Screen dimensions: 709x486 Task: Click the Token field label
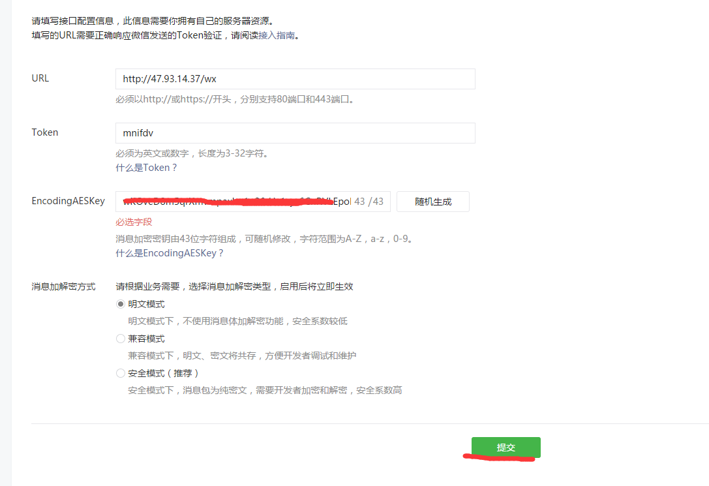(44, 132)
